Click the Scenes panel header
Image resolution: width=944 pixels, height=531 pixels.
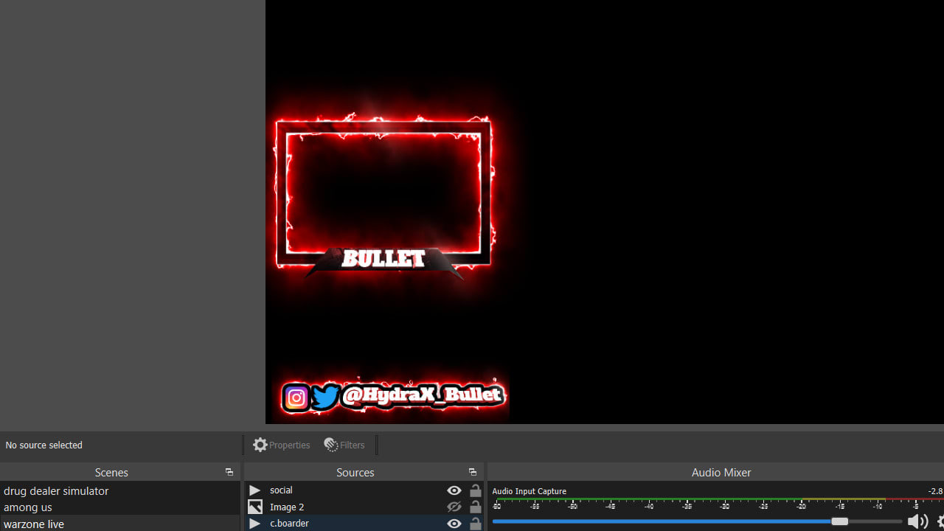[111, 472]
